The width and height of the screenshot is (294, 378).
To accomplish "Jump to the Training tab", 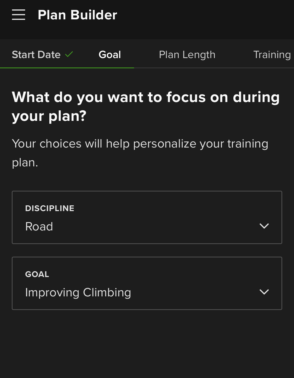I will [x=272, y=55].
